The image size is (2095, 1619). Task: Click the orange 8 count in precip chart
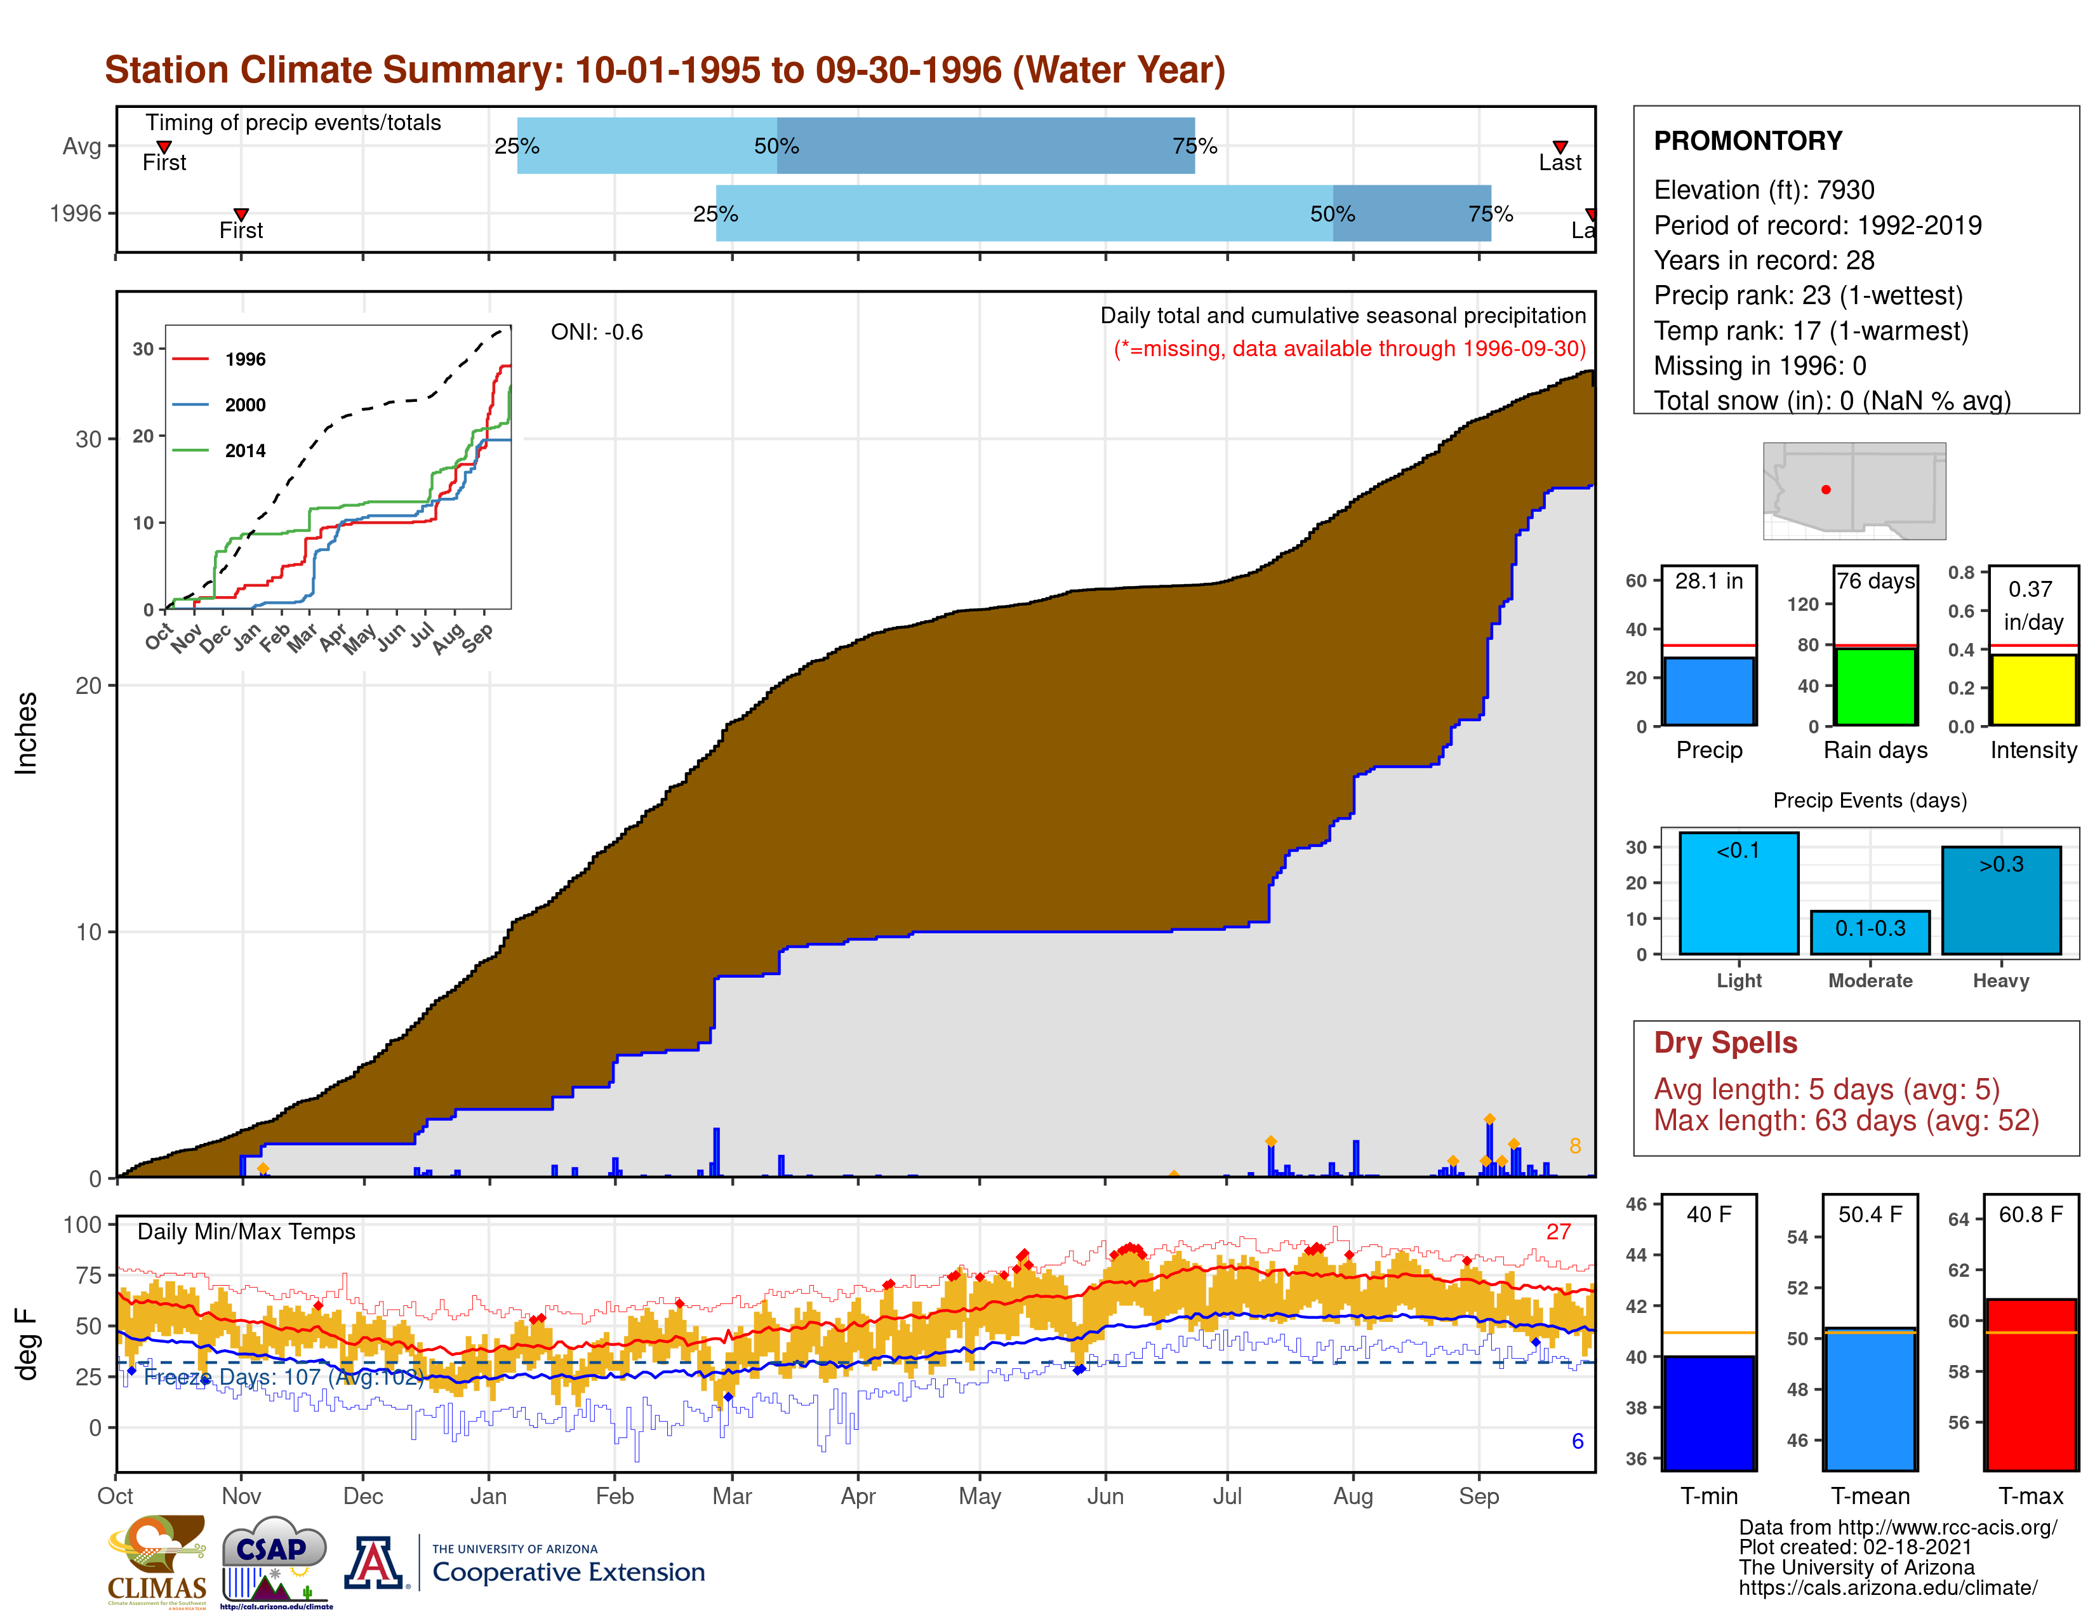[x=1575, y=1146]
